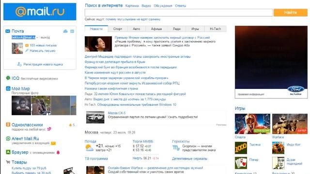
Task: Switch to the Hi-Tech tab
Action: pos(215,29)
